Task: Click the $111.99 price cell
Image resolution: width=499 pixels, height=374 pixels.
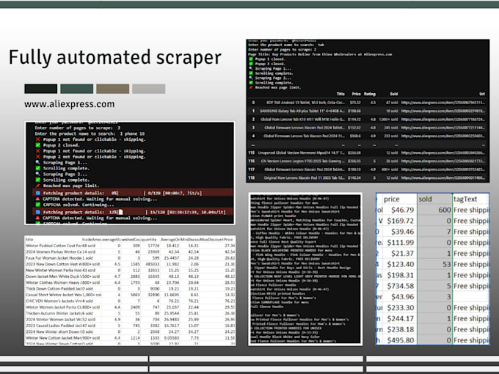Action: click(x=401, y=242)
